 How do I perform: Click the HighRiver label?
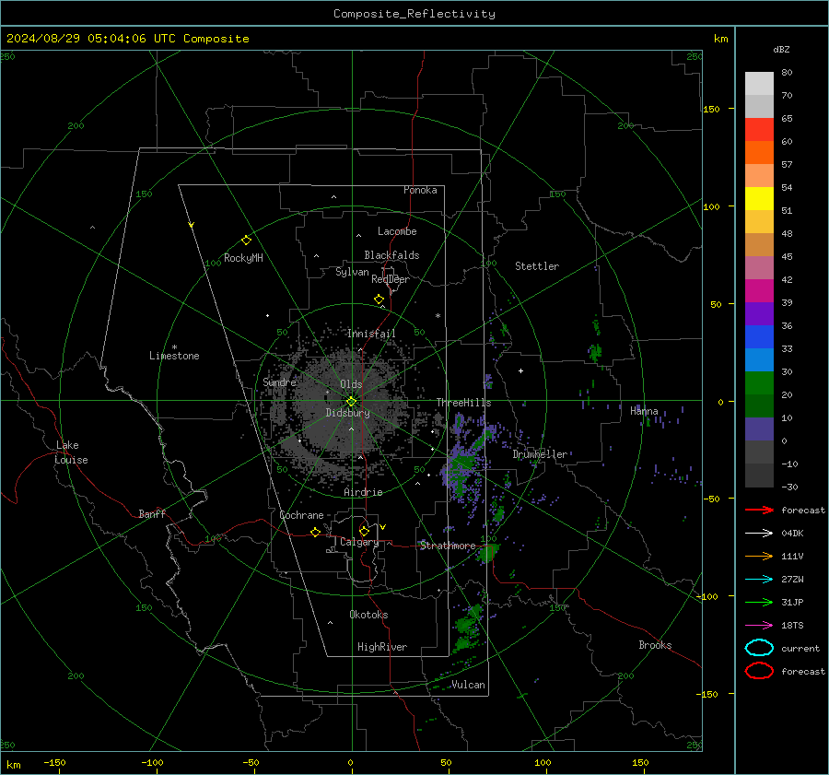[x=382, y=647]
